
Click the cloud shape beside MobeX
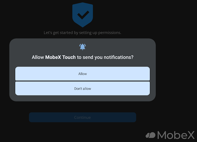click(x=150, y=135)
